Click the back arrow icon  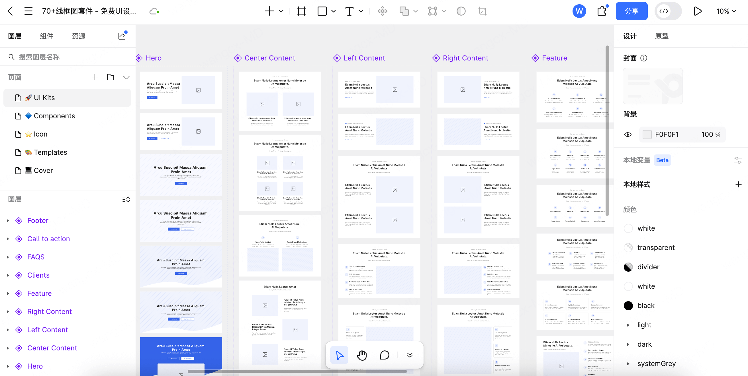click(x=11, y=11)
